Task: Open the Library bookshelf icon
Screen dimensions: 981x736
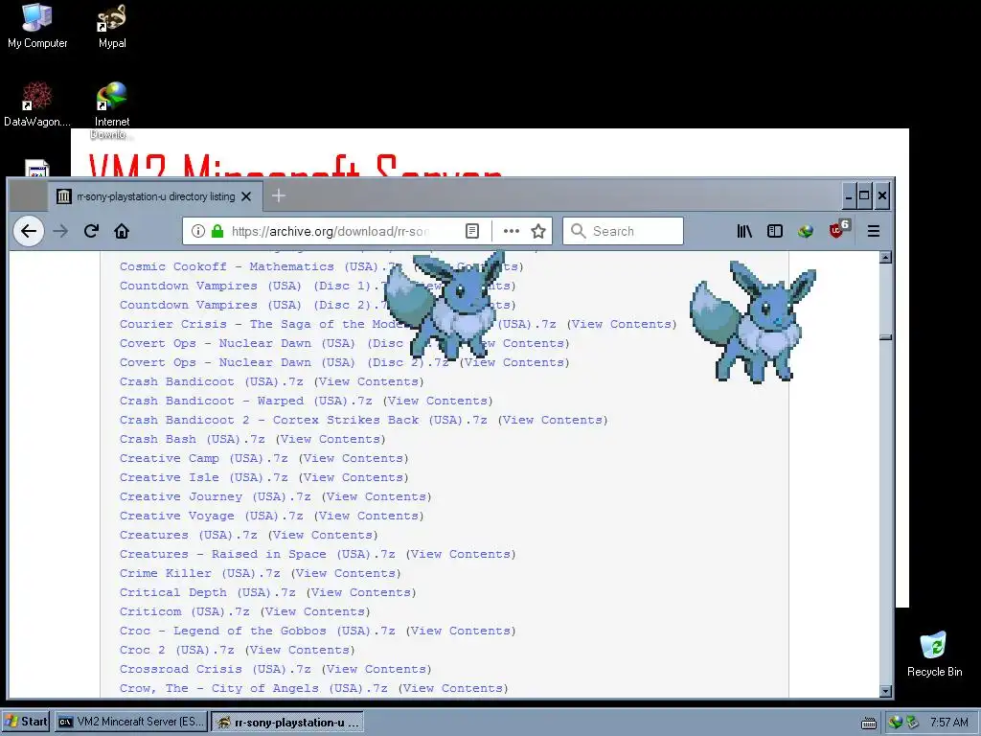Action: 744,231
